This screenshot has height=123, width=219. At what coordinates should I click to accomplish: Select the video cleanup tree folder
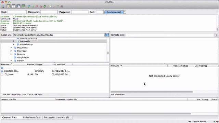coord(26,44)
